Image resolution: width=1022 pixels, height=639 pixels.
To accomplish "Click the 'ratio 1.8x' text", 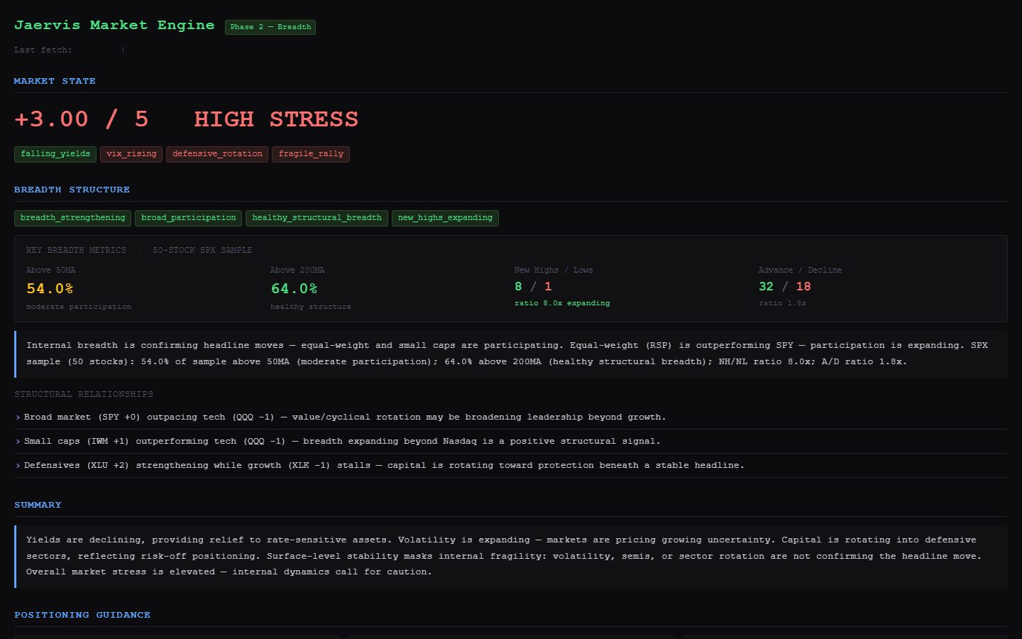I will (782, 303).
